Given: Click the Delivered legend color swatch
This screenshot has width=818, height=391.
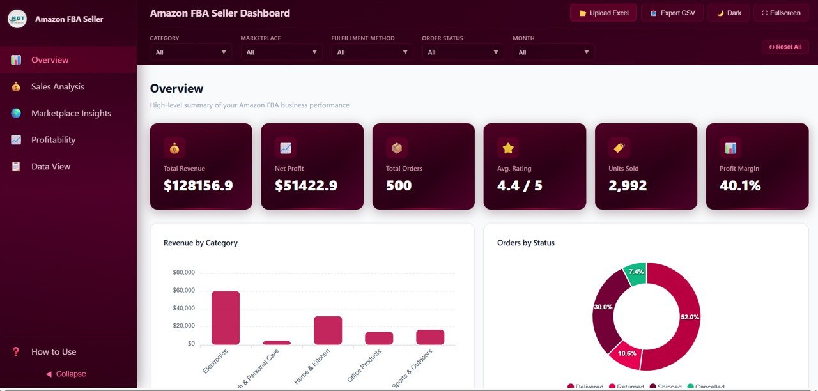Looking at the screenshot, I should (x=571, y=387).
